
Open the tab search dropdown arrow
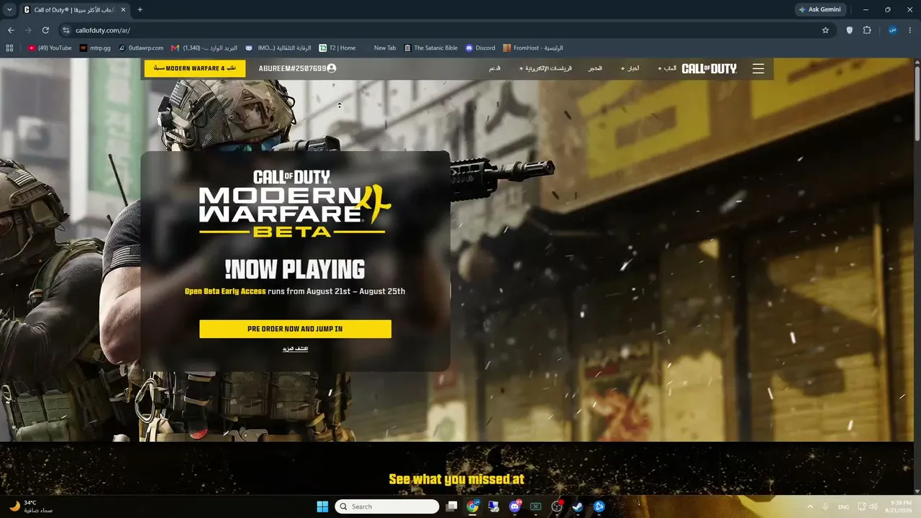(x=10, y=9)
